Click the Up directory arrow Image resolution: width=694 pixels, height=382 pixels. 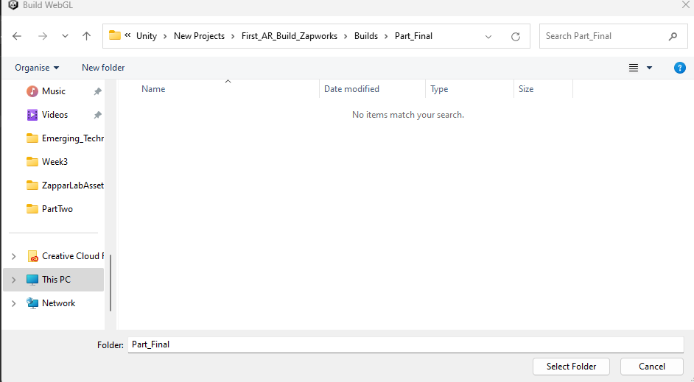(x=87, y=36)
